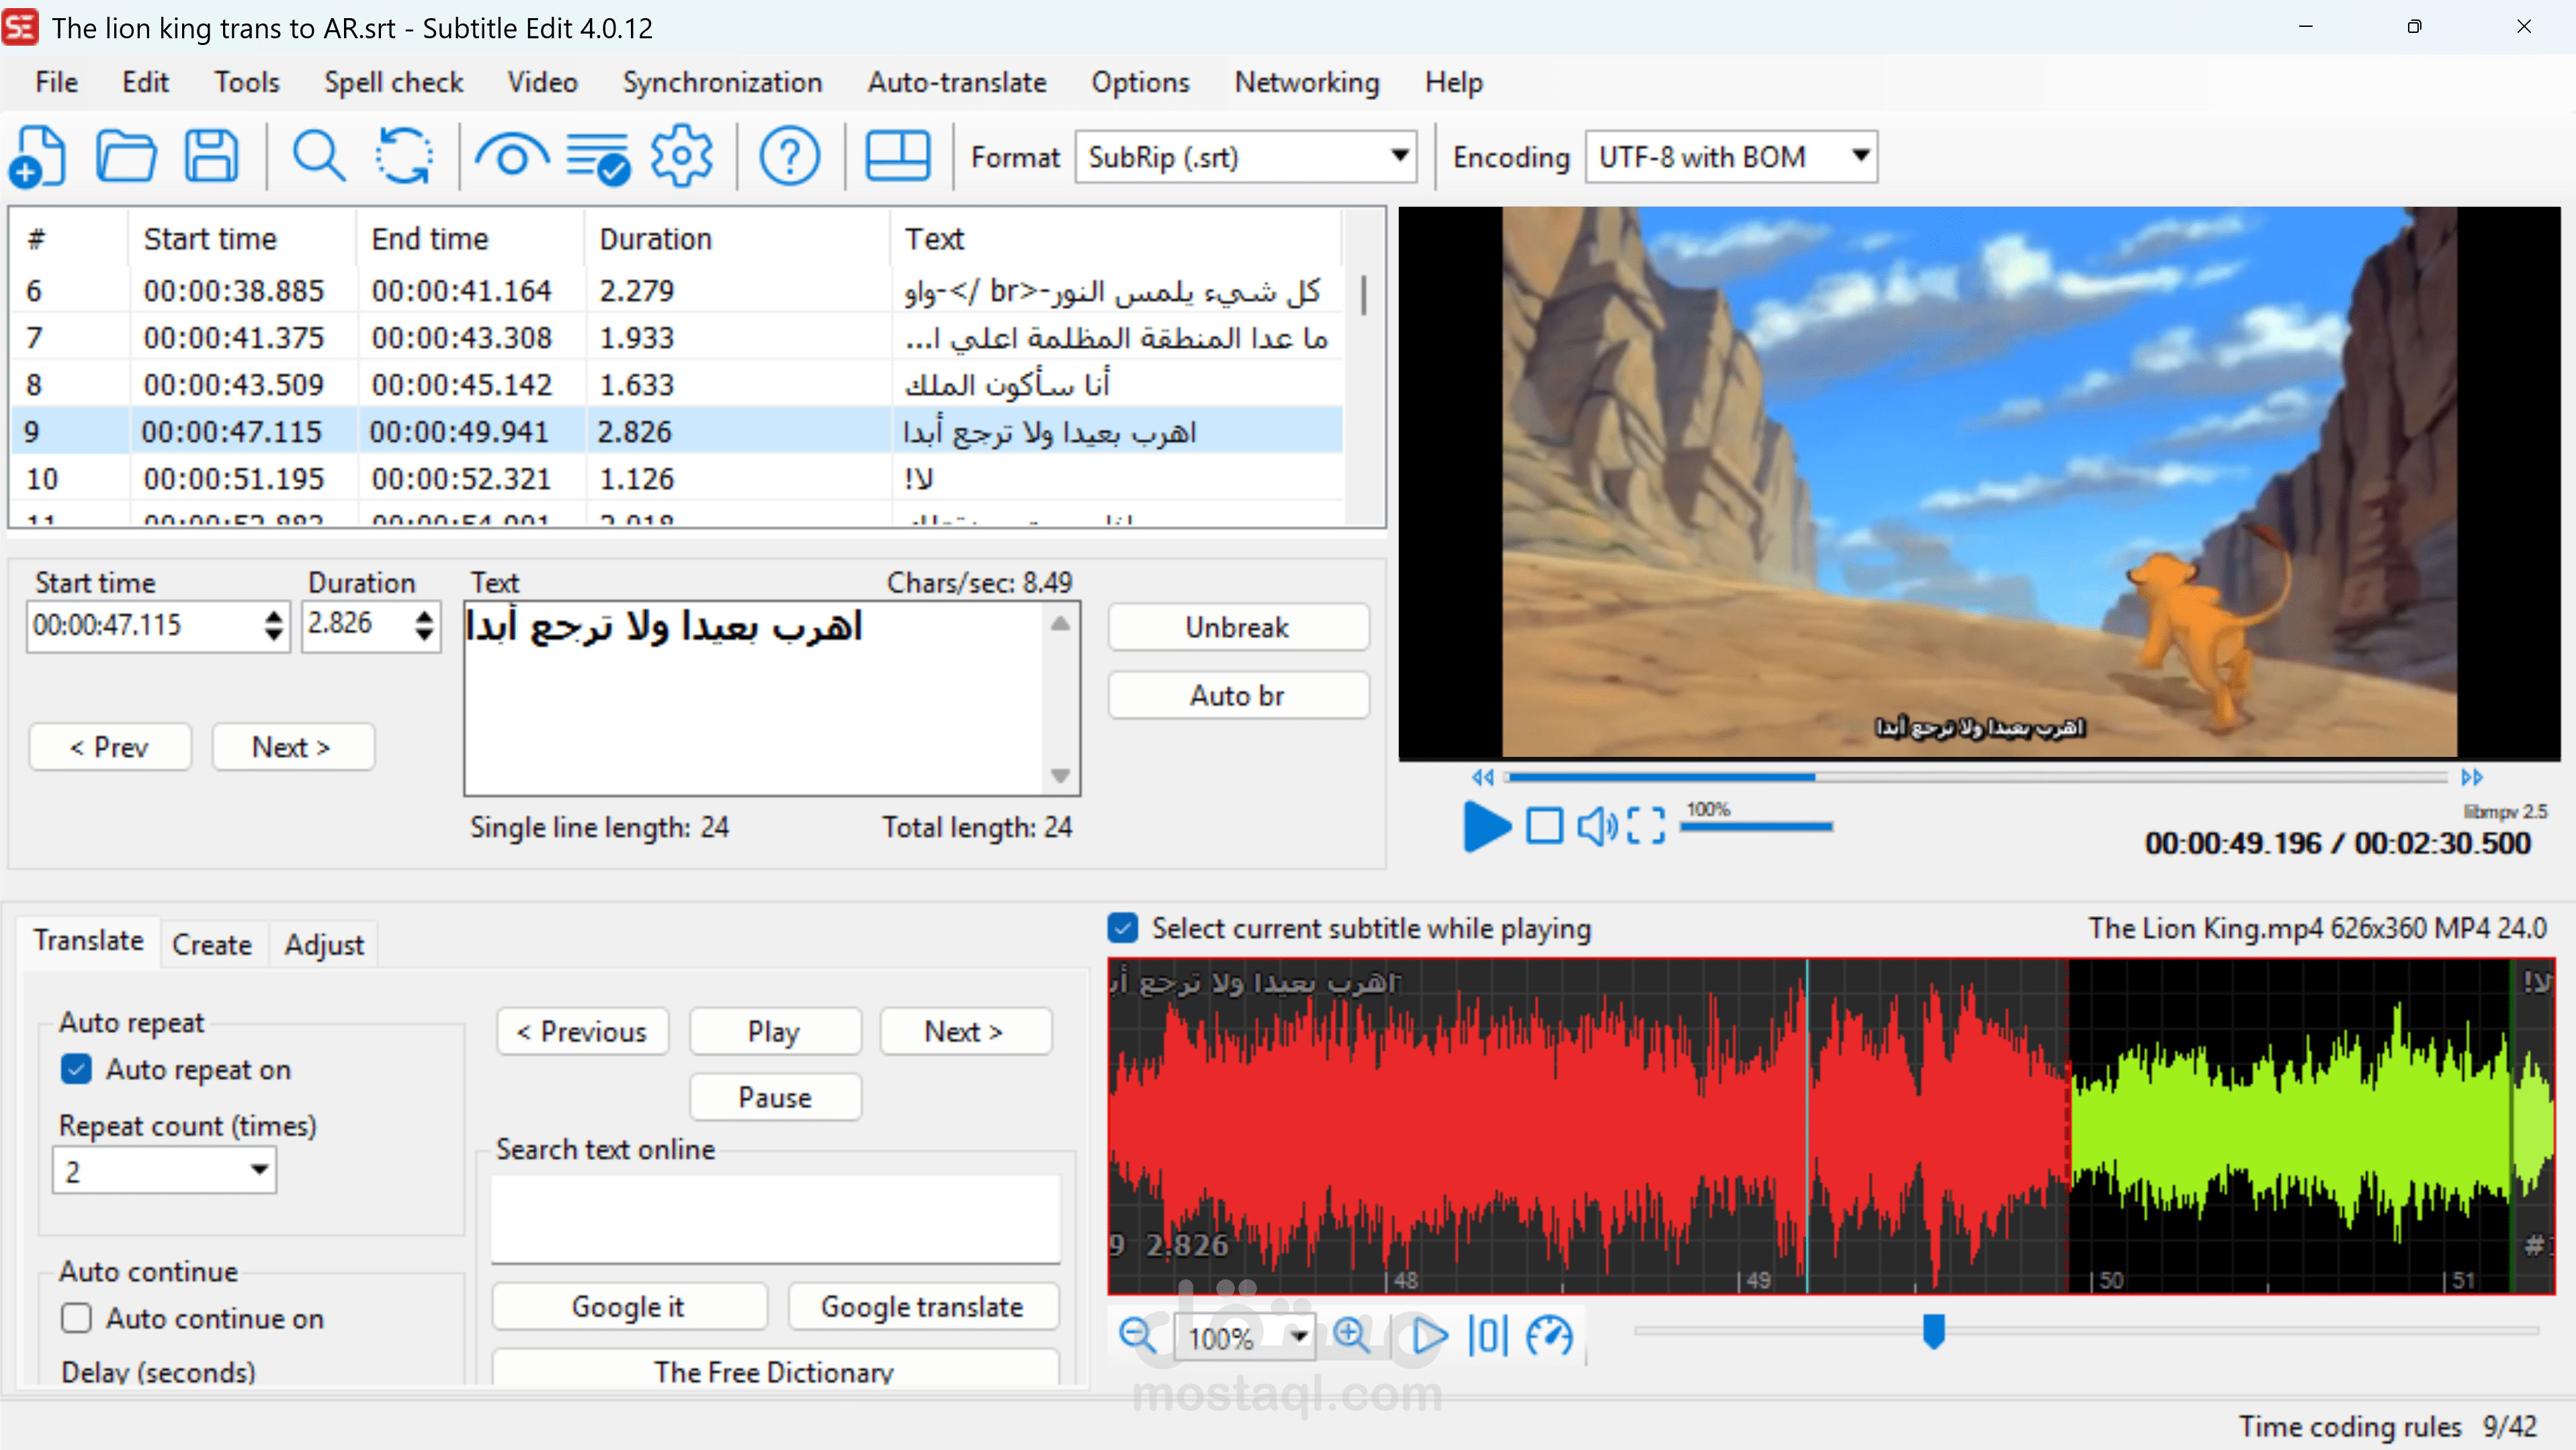Stop video with the square stop icon
Image resolution: width=2576 pixels, height=1450 pixels.
click(1544, 827)
